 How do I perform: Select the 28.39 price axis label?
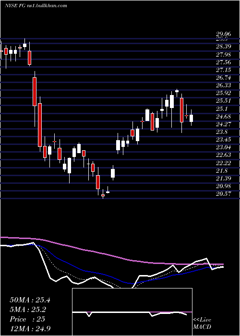click(x=223, y=47)
